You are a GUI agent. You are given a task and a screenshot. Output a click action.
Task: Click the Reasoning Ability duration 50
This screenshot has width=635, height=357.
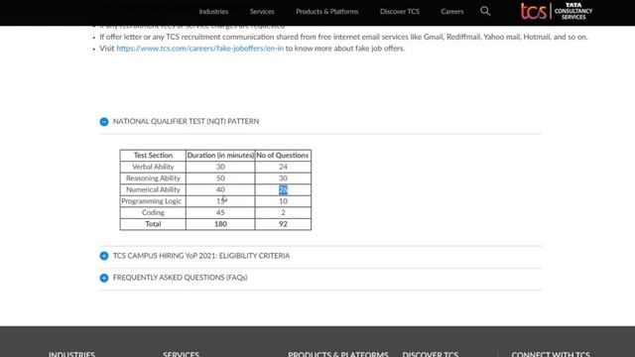[220, 178]
